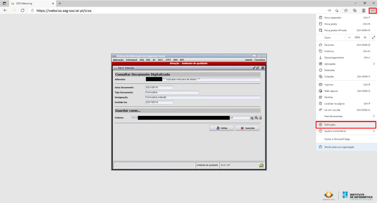Click the printer icon in the status bar
Screen dimensions: 378x203
[x=261, y=165]
